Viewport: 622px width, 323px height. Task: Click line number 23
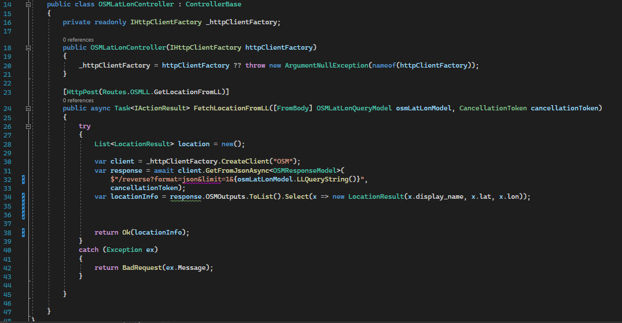7,92
